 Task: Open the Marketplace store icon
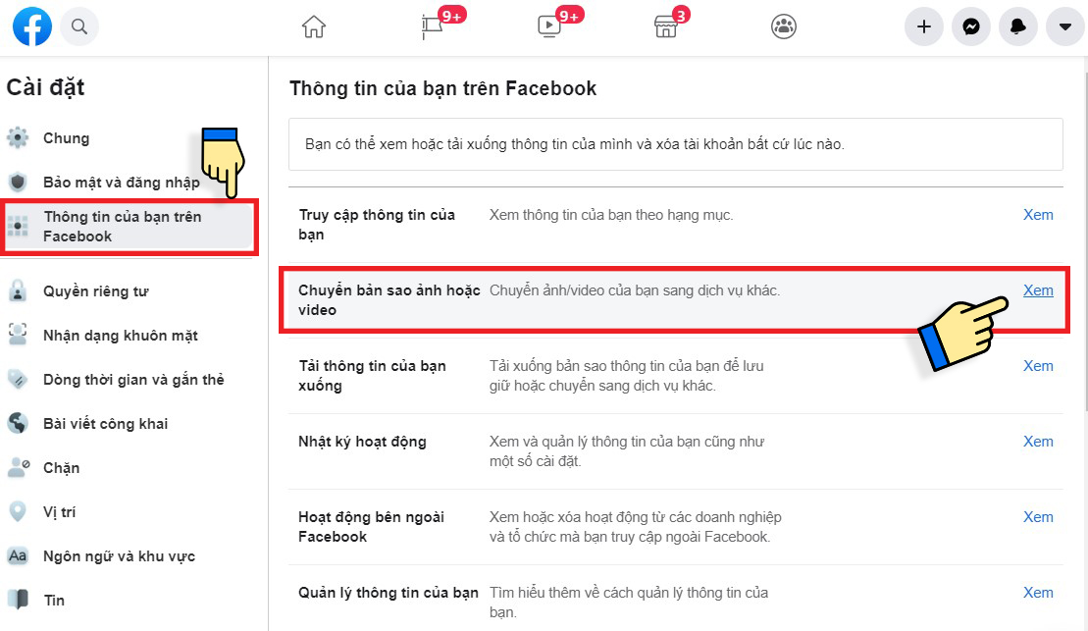(x=666, y=27)
